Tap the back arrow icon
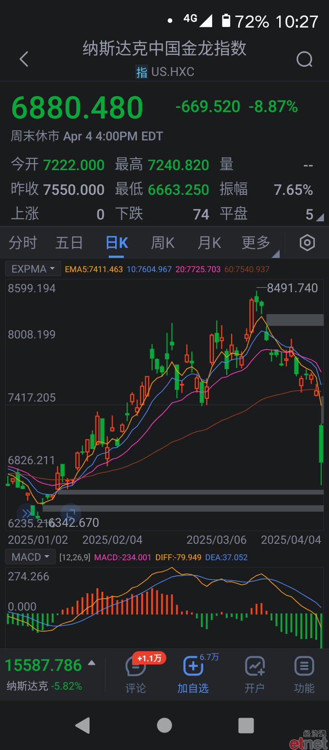The width and height of the screenshot is (329, 750). 24,59
